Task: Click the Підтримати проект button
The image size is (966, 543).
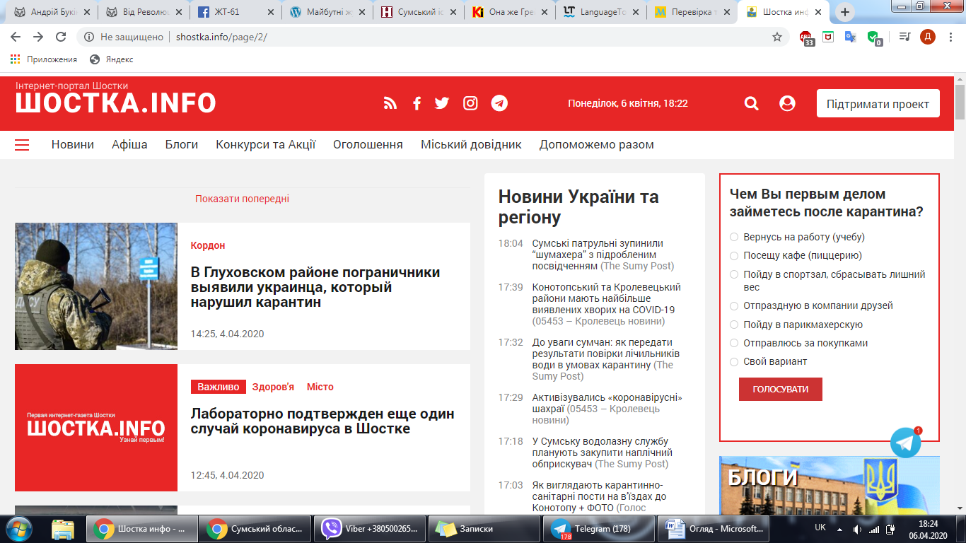Action: point(878,103)
